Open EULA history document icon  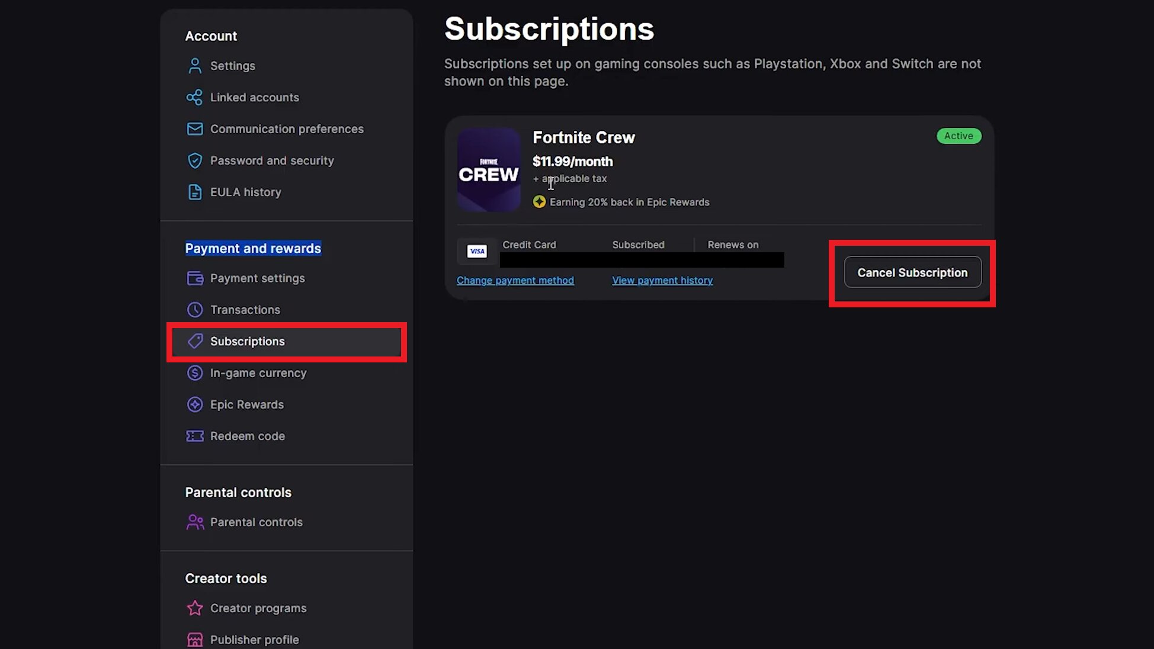194,191
